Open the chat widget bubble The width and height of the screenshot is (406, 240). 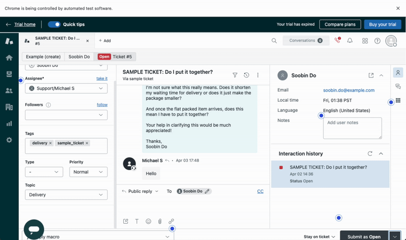point(34,229)
